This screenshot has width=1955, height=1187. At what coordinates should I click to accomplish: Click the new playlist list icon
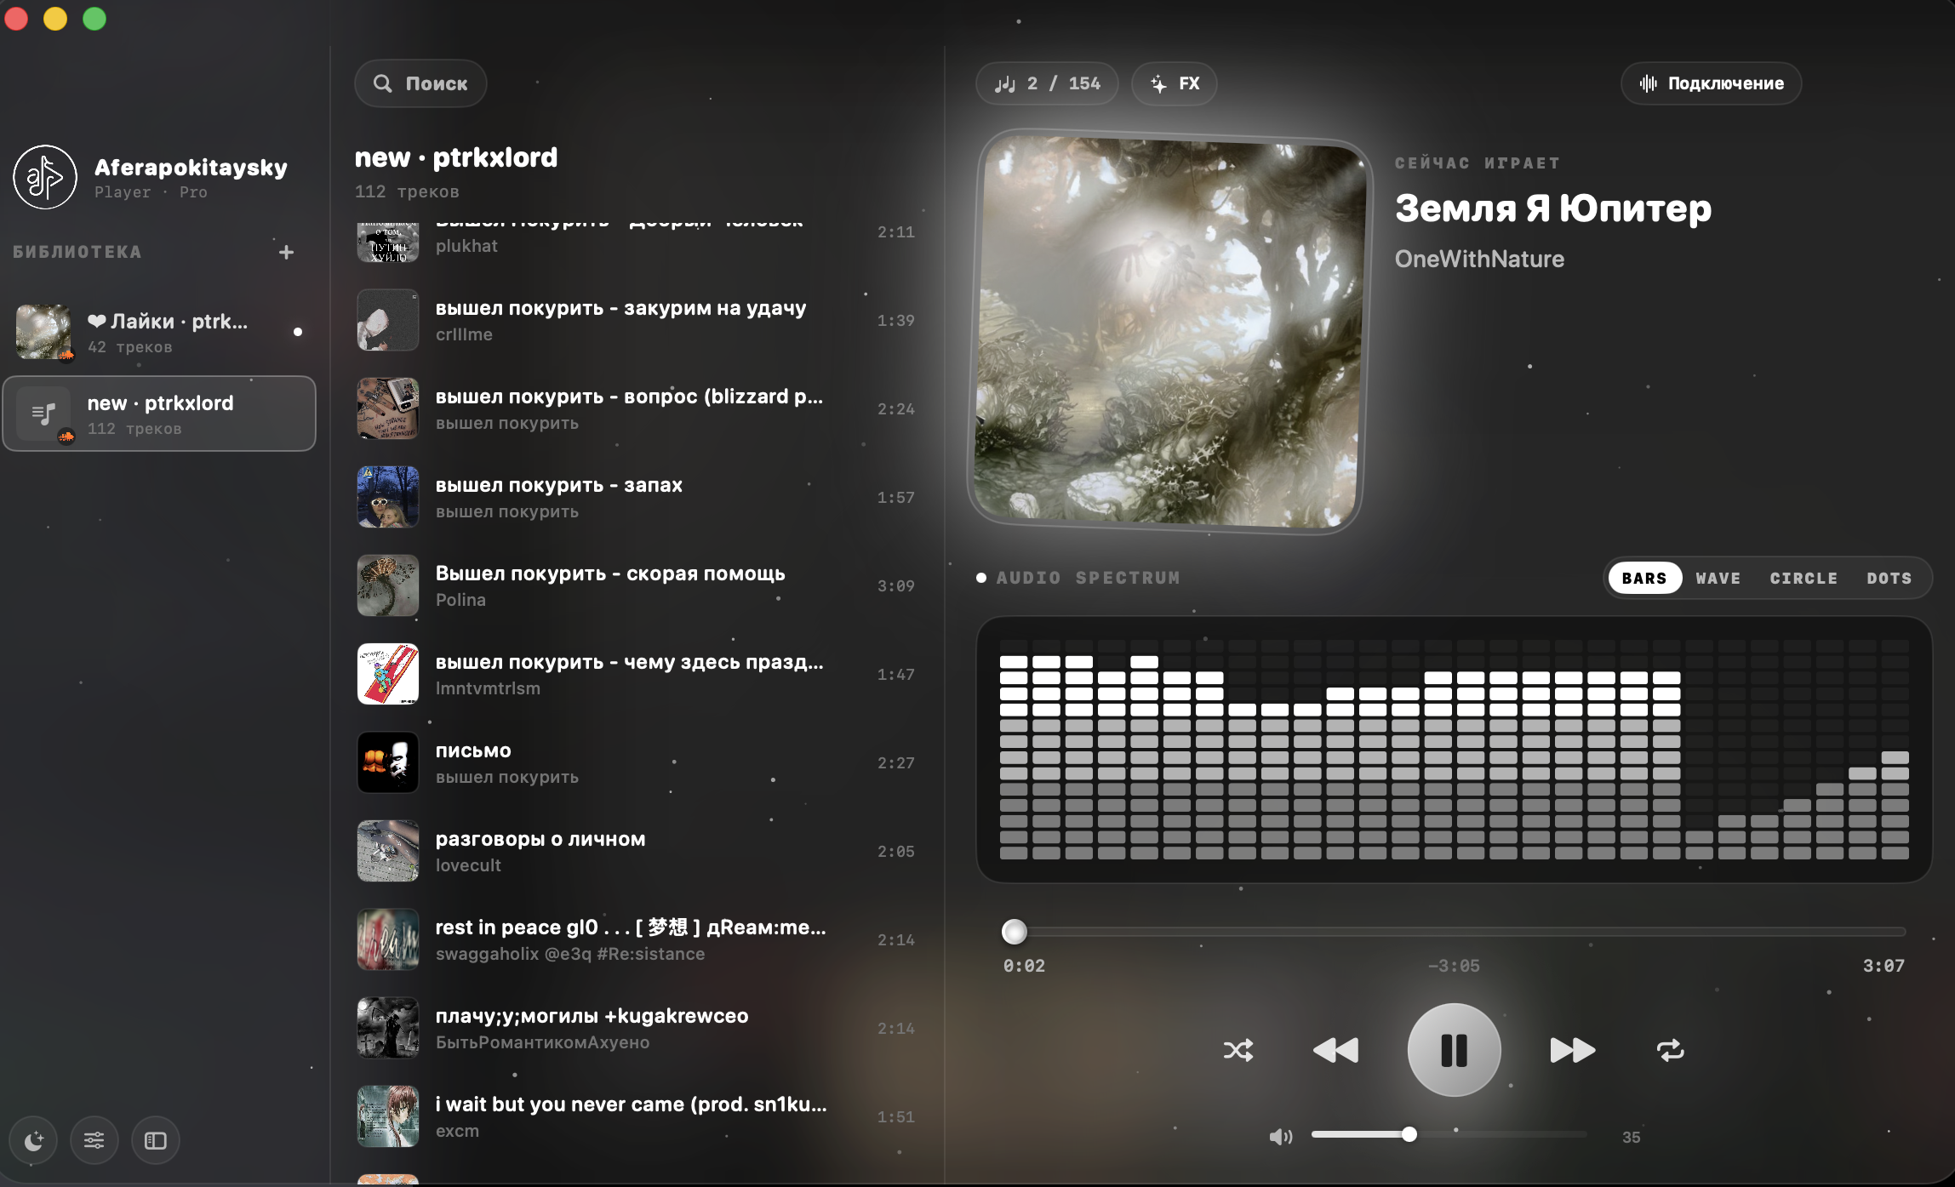tap(43, 414)
